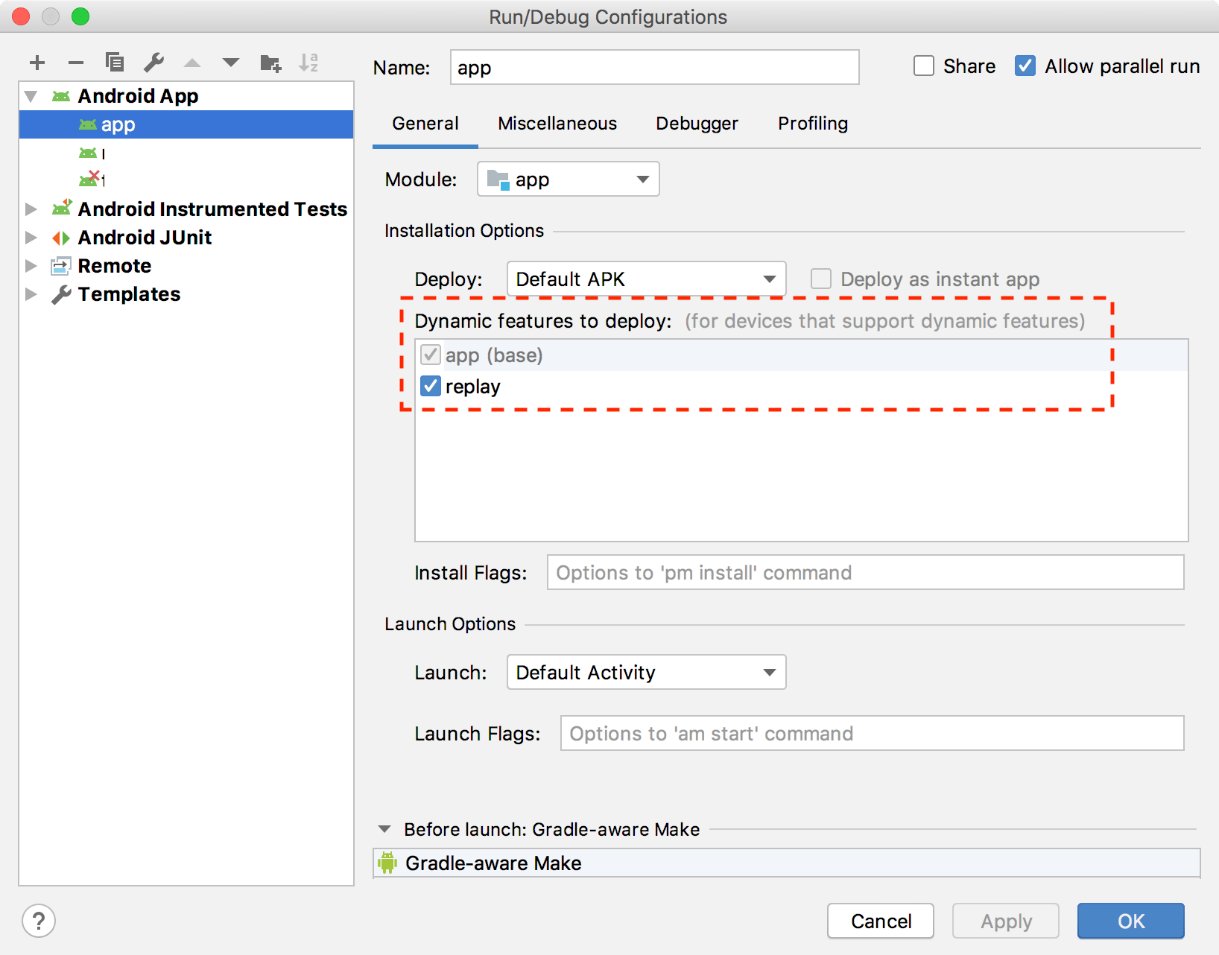The image size is (1219, 955).
Task: Click the Gradle-aware Make android icon
Action: (x=387, y=863)
